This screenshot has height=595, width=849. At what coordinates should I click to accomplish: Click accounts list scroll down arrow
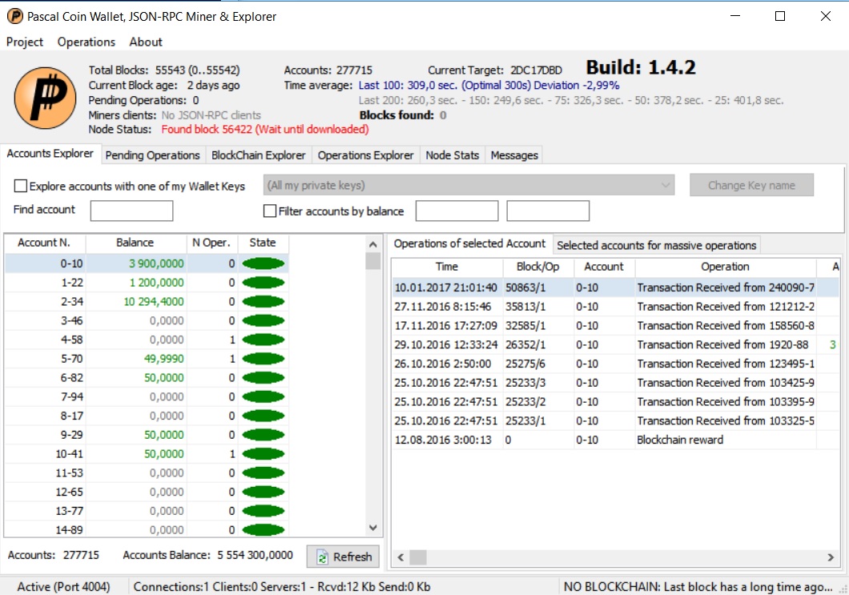373,527
